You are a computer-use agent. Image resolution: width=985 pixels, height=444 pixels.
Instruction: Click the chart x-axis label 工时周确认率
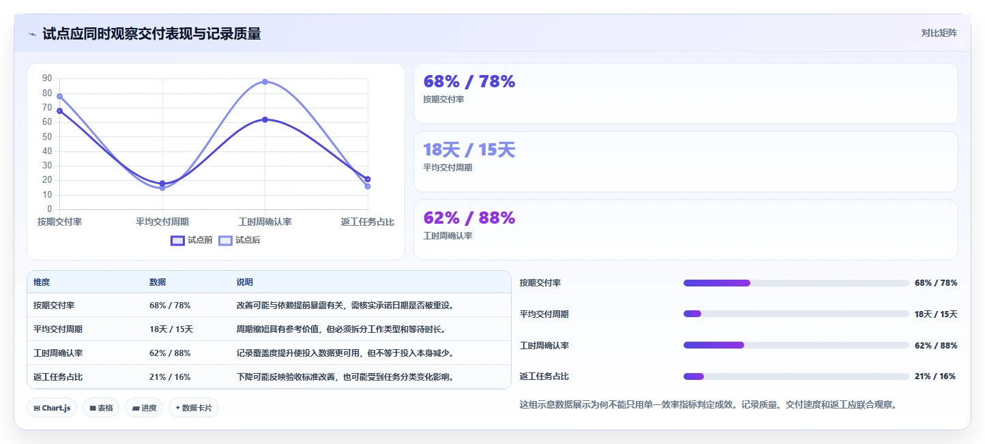click(265, 222)
